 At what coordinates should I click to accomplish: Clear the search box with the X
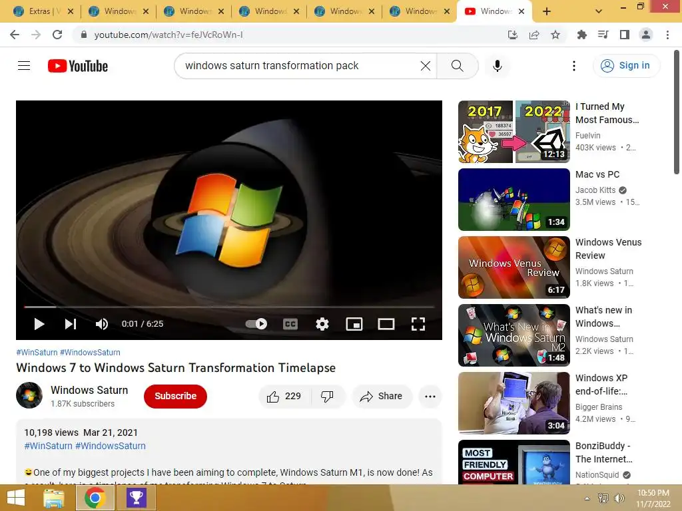pyautogui.click(x=426, y=66)
